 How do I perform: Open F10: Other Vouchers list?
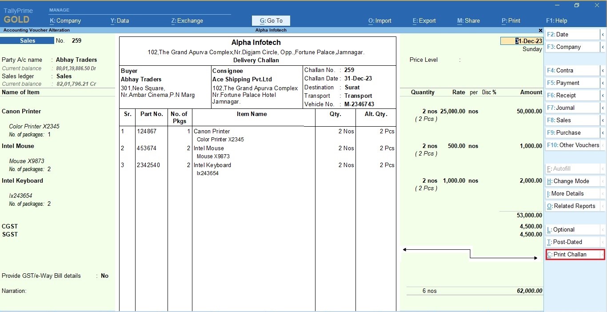tap(573, 145)
